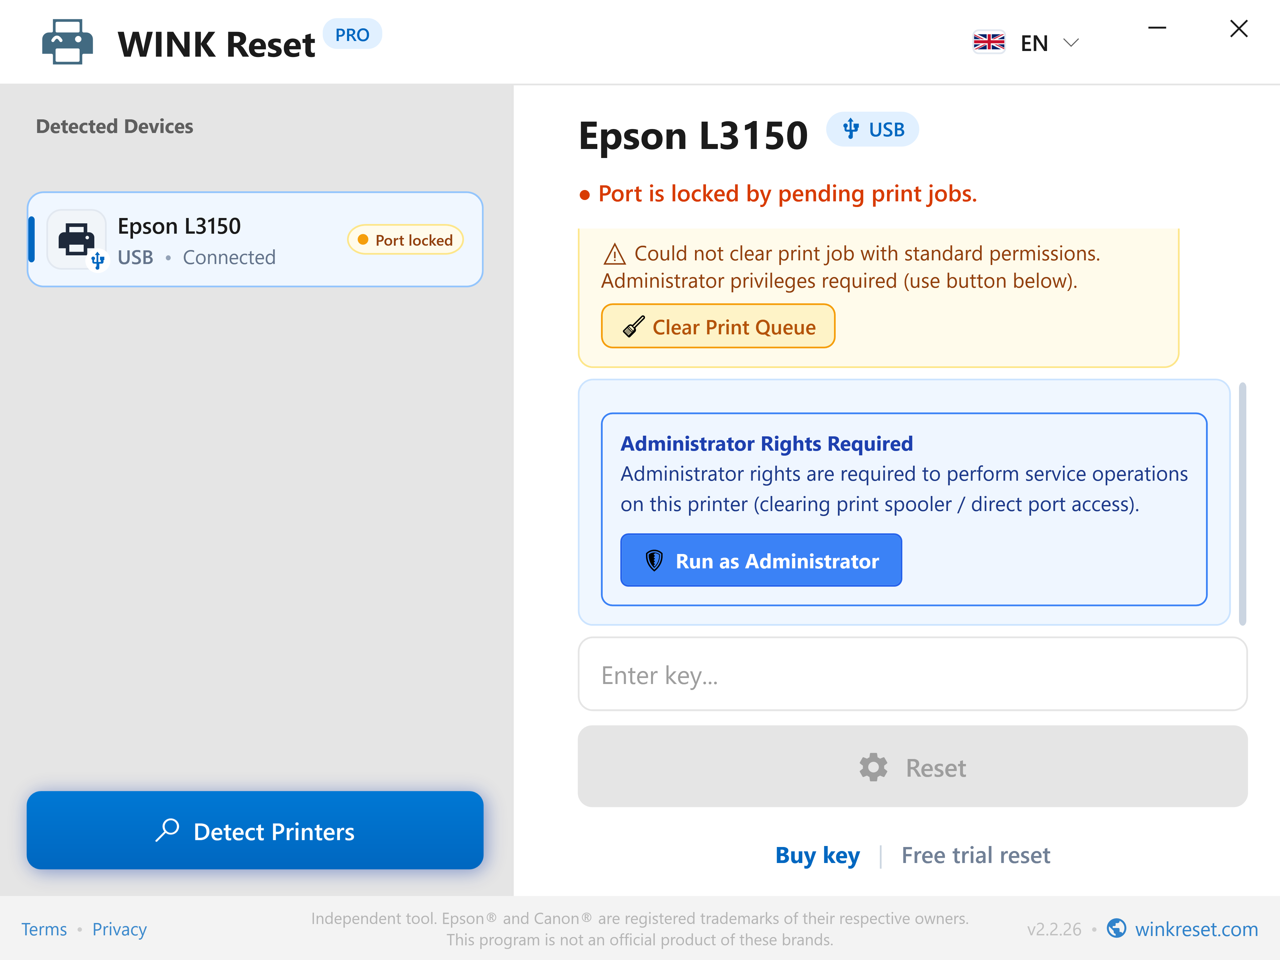Click the UK flag language icon
Image resolution: width=1280 pixels, height=960 pixels.
click(989, 42)
